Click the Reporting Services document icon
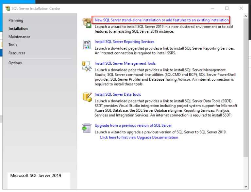 (x=87, y=44)
